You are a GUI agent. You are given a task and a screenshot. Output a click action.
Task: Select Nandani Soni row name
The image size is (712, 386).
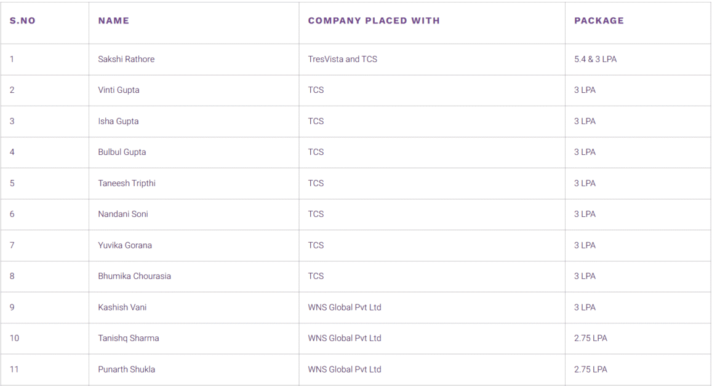[123, 214]
